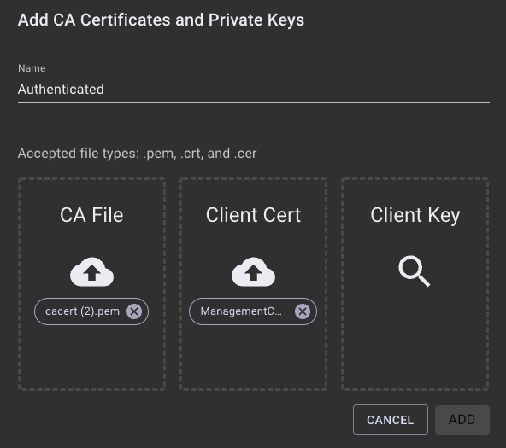Focus the Name field containing Authenticated
The width and height of the screenshot is (506, 448).
coord(254,90)
